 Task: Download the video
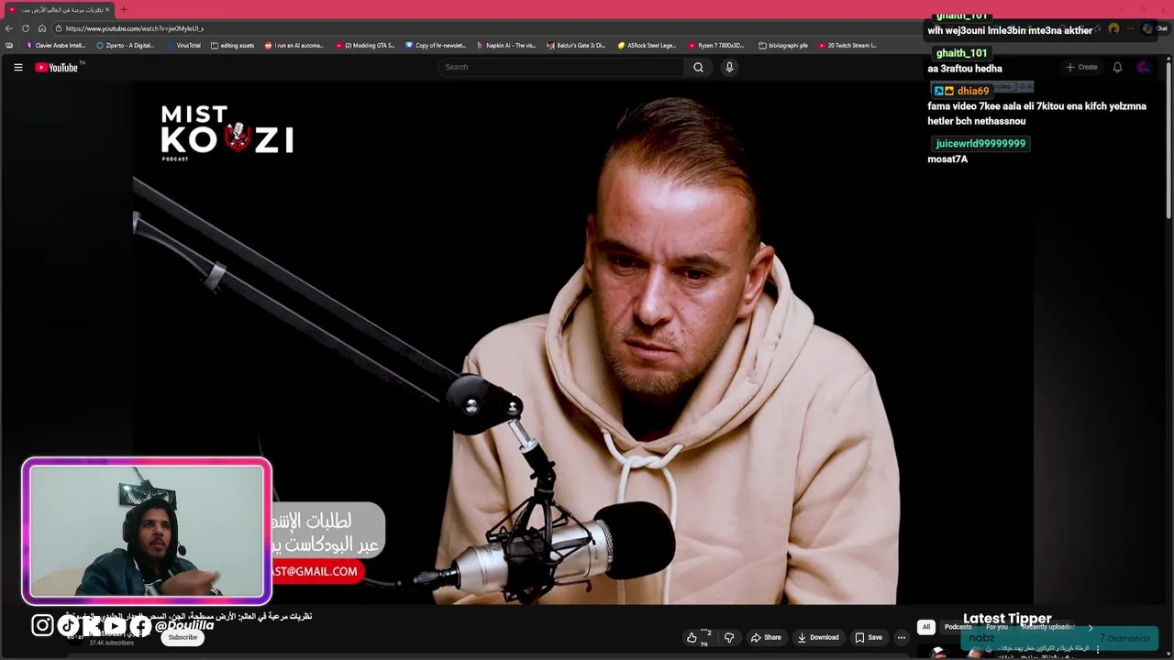pyautogui.click(x=818, y=637)
